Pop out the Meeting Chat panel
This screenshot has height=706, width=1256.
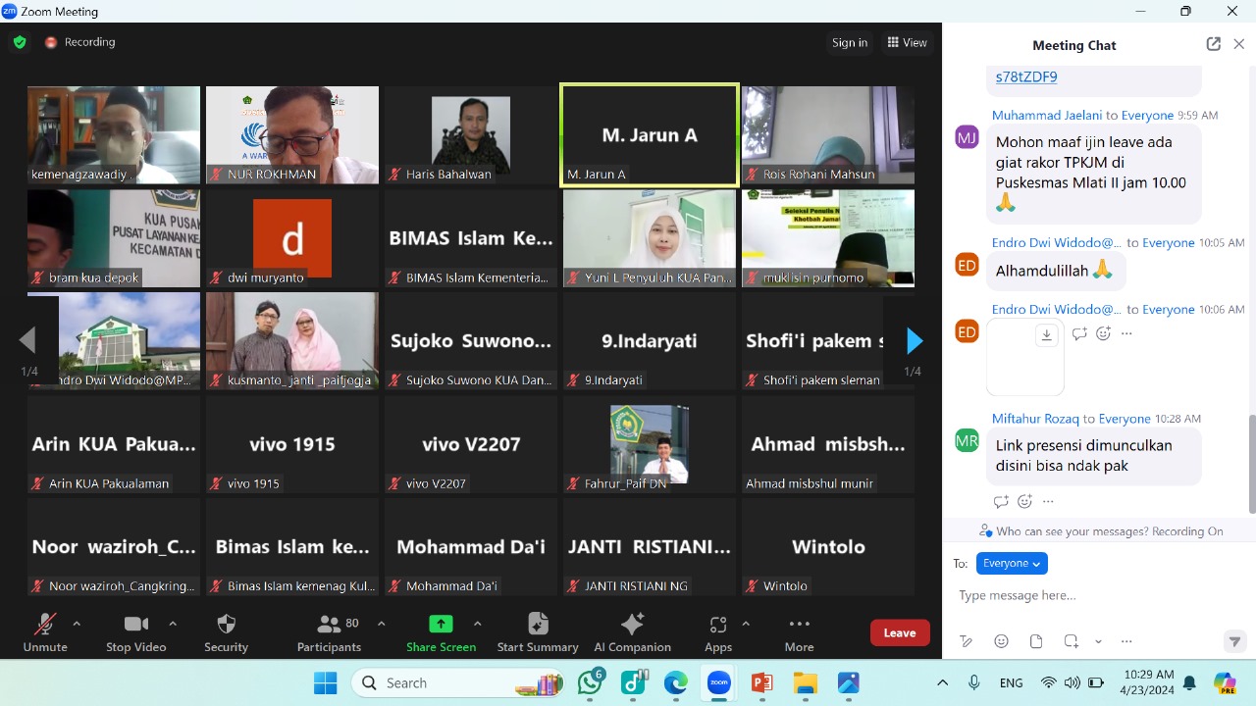(x=1214, y=44)
